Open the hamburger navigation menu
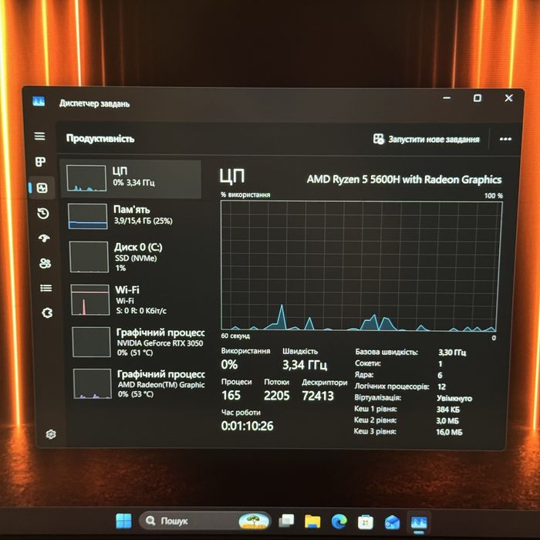The width and height of the screenshot is (540, 540). 39,136
